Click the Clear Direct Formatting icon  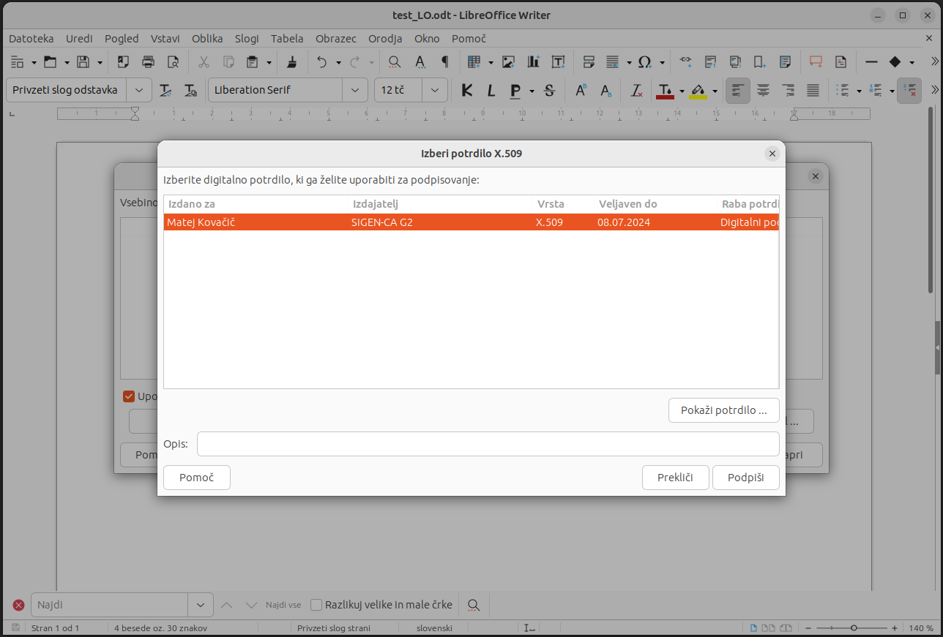637,91
